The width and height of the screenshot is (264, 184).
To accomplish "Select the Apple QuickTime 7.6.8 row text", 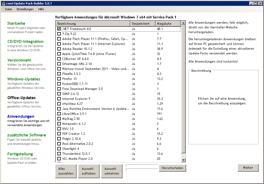I will pyautogui.click(x=89, y=54).
